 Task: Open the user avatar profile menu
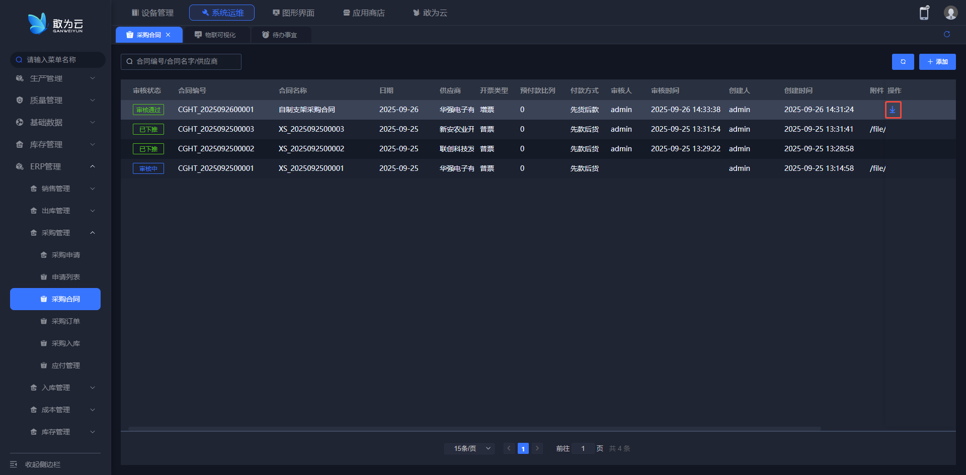pyautogui.click(x=950, y=13)
